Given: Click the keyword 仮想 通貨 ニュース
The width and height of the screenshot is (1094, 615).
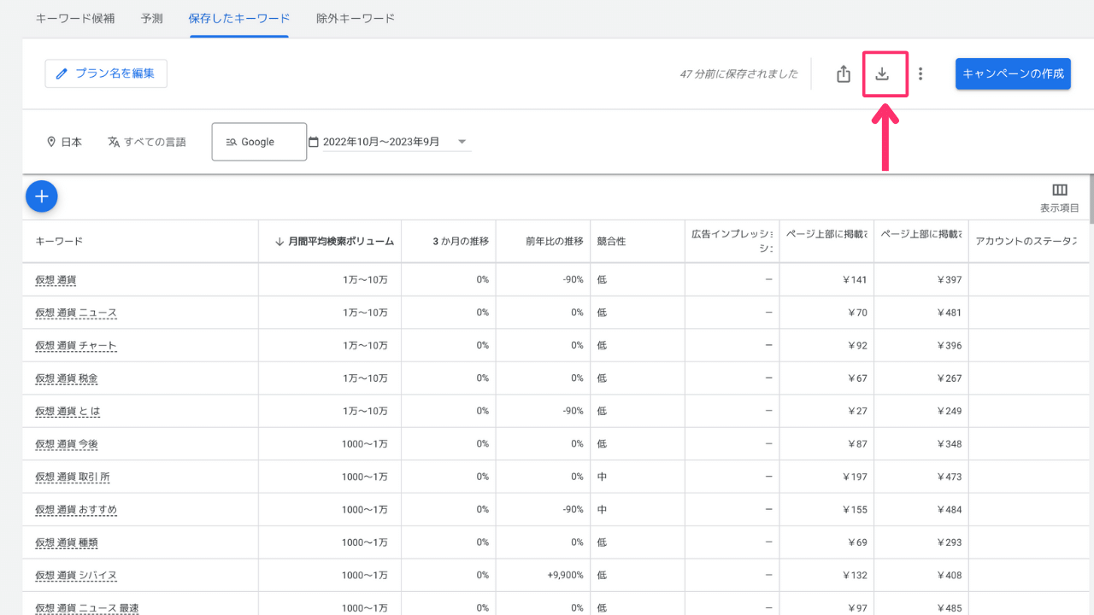Looking at the screenshot, I should 76,313.
